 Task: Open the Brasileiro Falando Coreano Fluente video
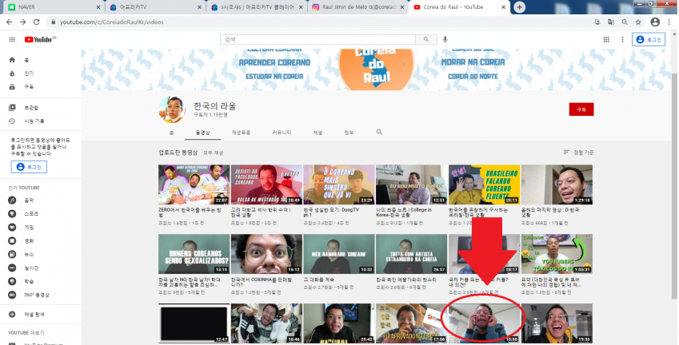484,184
